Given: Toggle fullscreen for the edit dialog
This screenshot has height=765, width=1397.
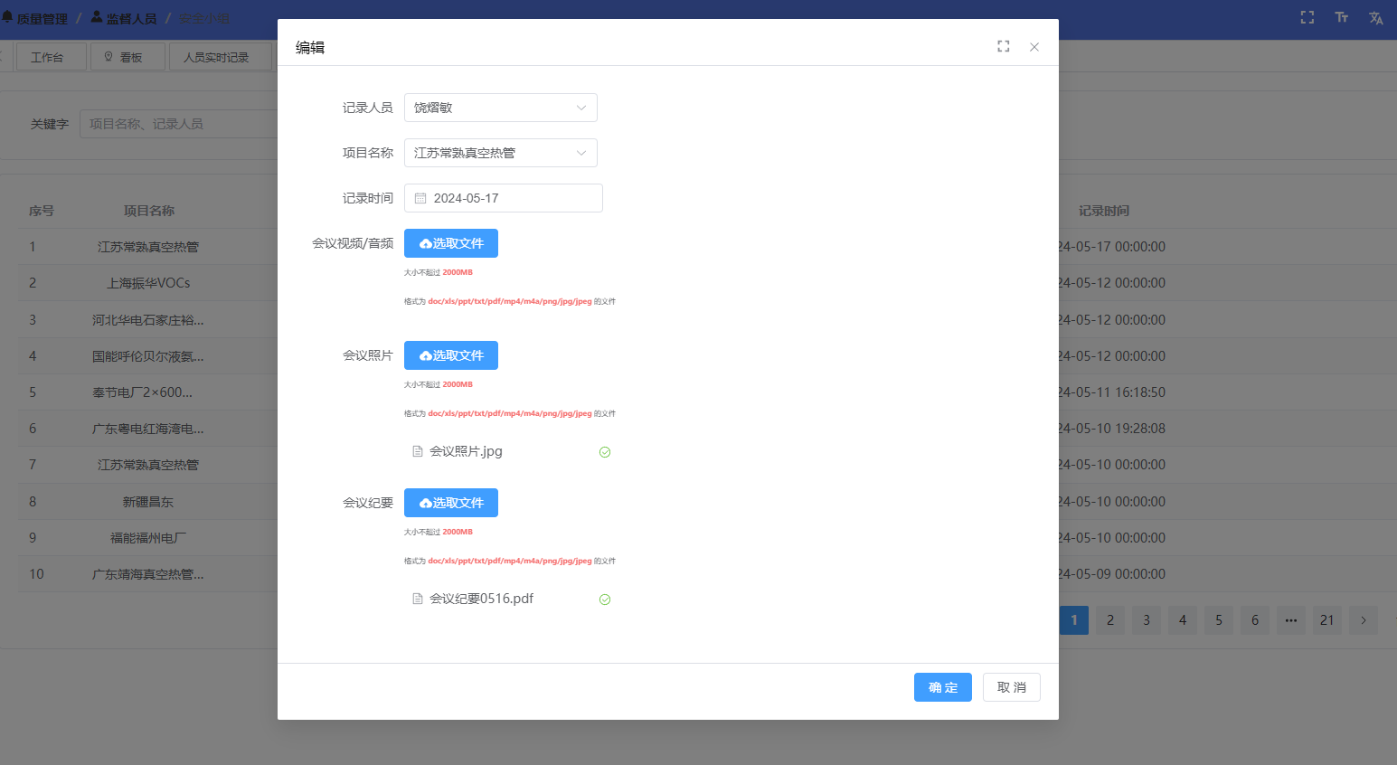Looking at the screenshot, I should pos(1004,46).
